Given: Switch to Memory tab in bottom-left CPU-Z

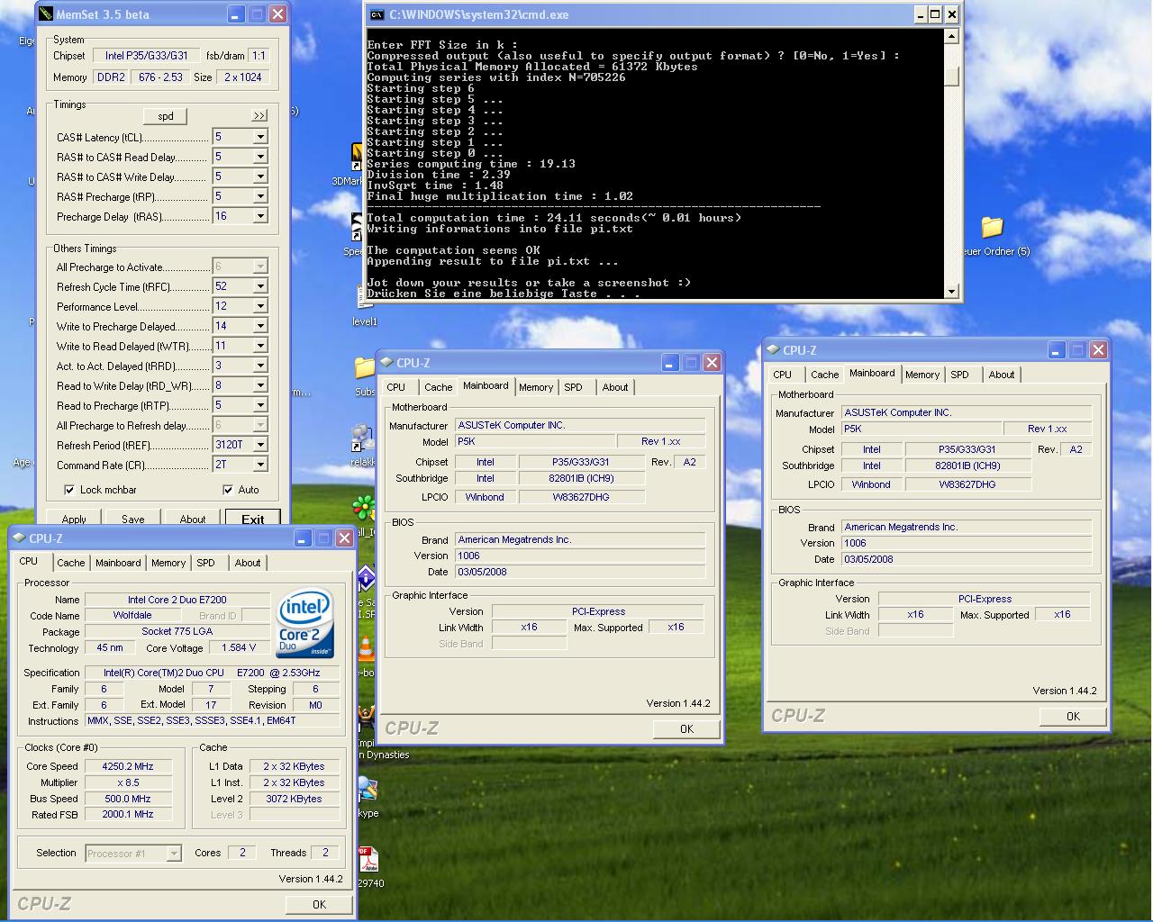Looking at the screenshot, I should pos(168,563).
